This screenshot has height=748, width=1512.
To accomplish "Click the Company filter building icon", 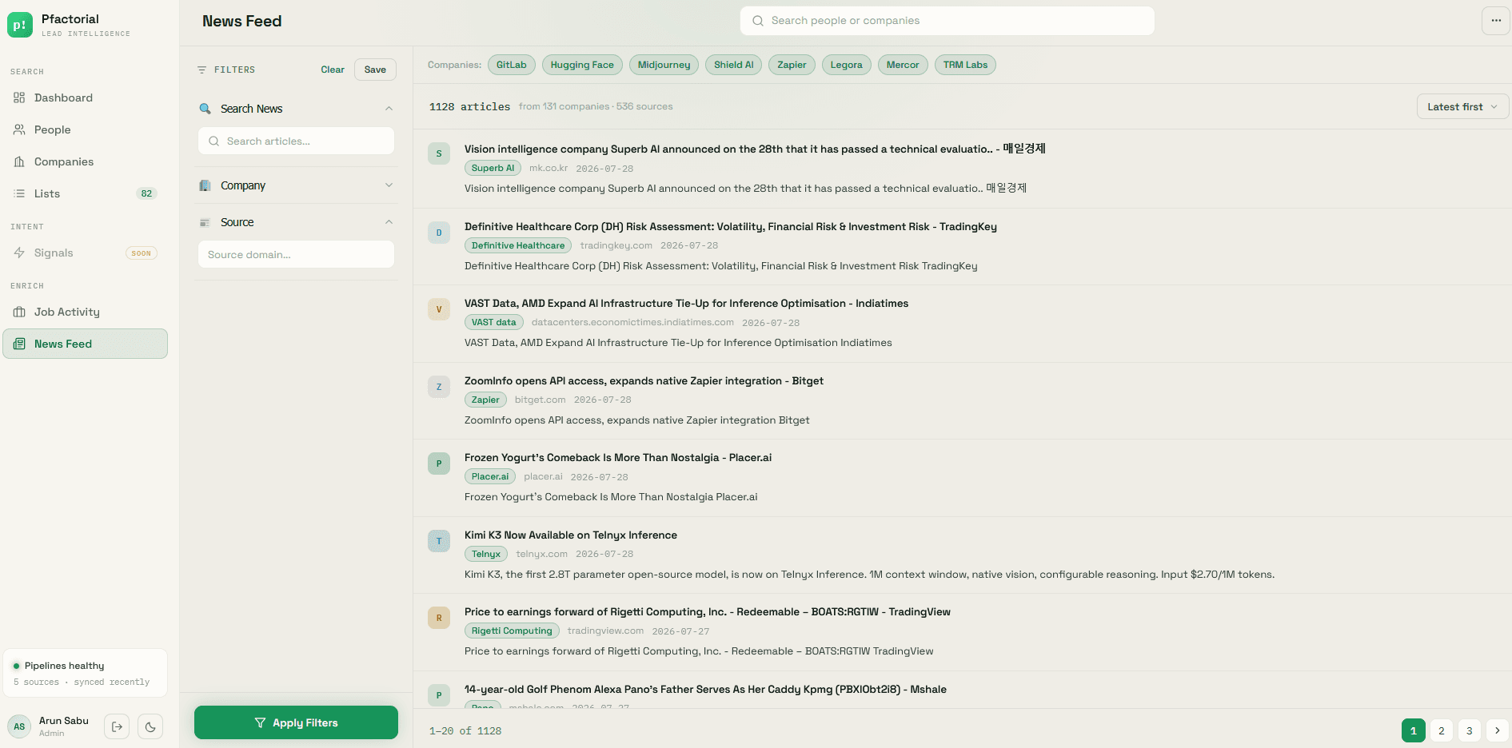I will pyautogui.click(x=205, y=185).
